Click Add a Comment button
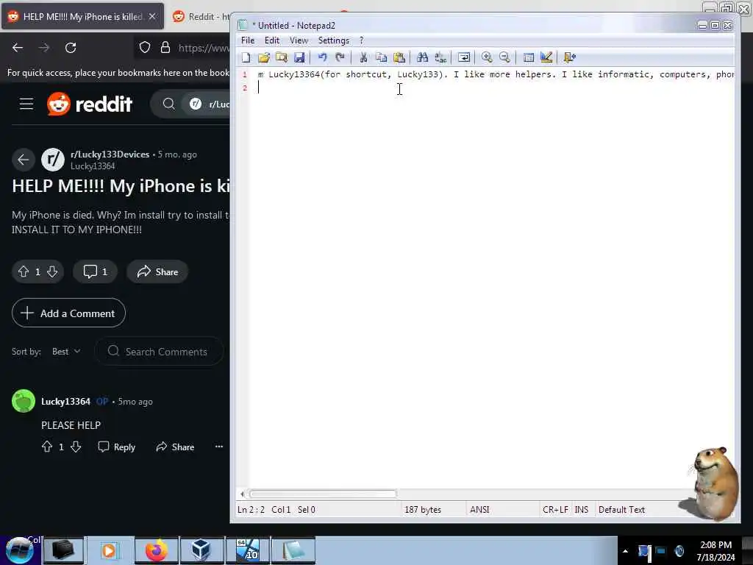Viewport: 753px width, 565px height. (x=68, y=313)
